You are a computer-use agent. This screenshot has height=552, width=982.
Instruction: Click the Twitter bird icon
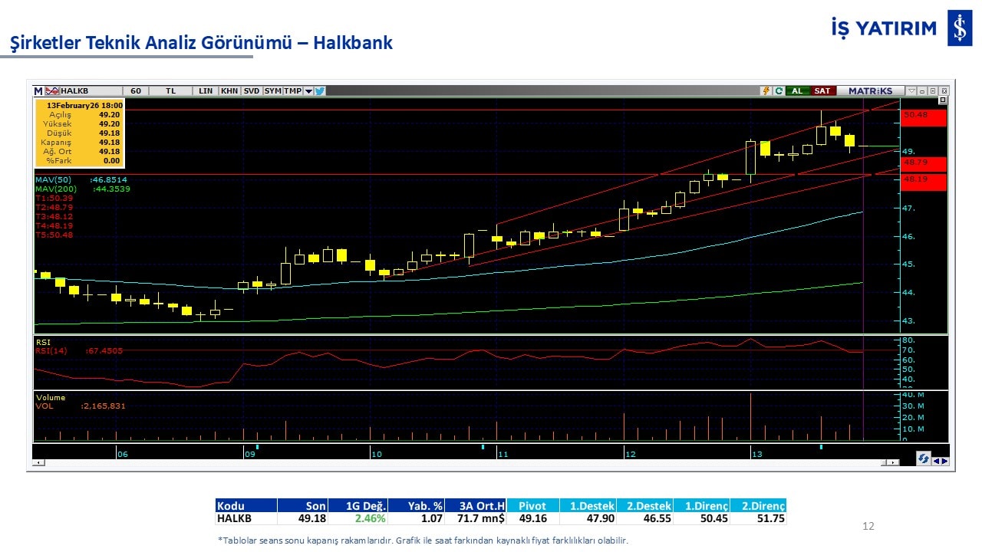pos(320,90)
